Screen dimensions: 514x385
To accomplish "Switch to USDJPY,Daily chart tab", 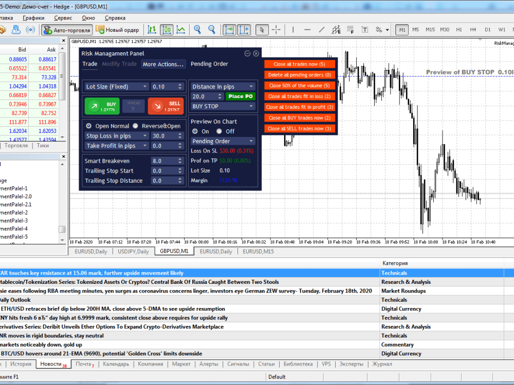I will pyautogui.click(x=134, y=252).
